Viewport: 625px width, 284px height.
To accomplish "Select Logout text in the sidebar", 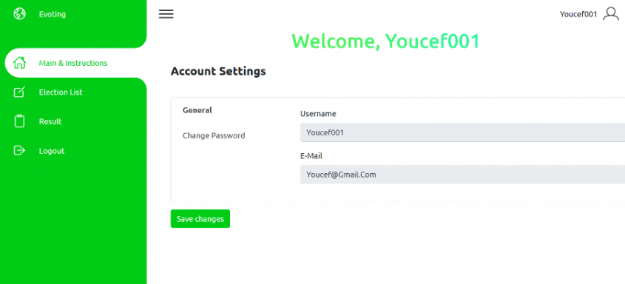I will (x=52, y=151).
